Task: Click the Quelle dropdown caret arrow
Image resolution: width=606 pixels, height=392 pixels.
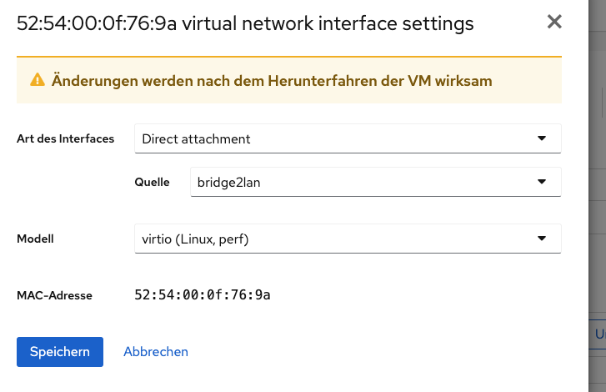Action: pyautogui.click(x=541, y=181)
